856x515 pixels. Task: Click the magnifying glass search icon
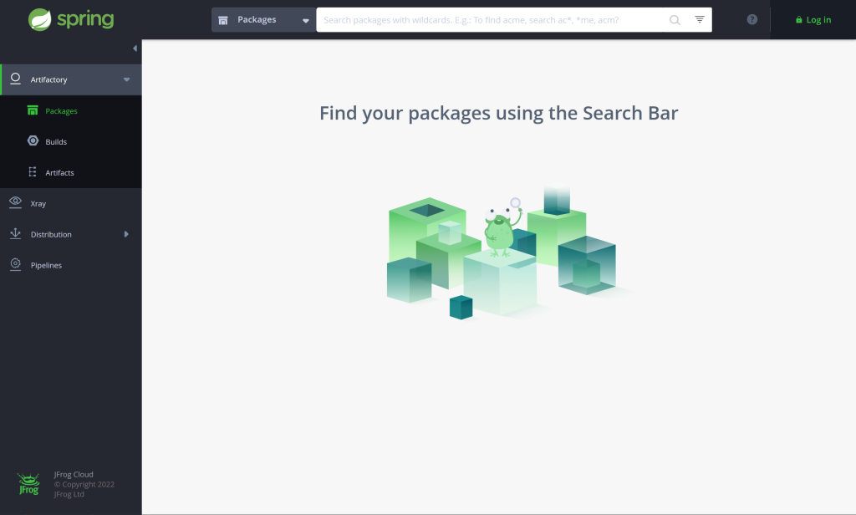(675, 20)
